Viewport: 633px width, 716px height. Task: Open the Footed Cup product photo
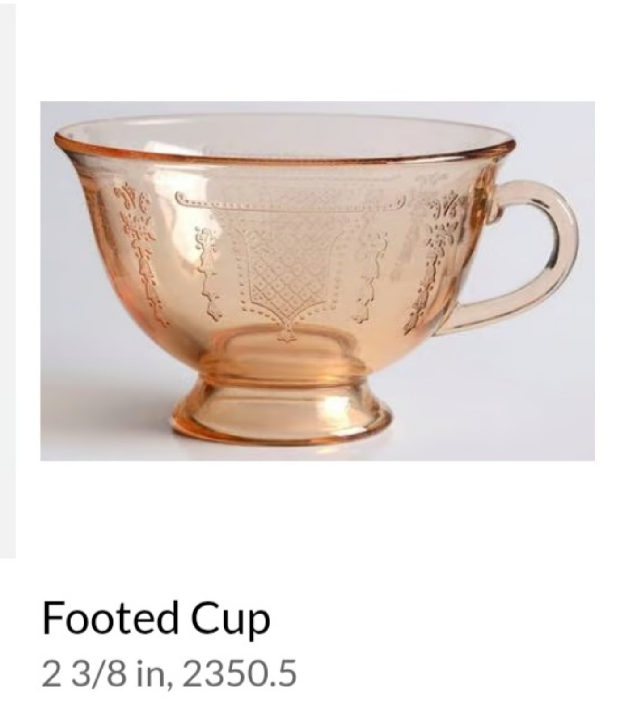pyautogui.click(x=317, y=281)
